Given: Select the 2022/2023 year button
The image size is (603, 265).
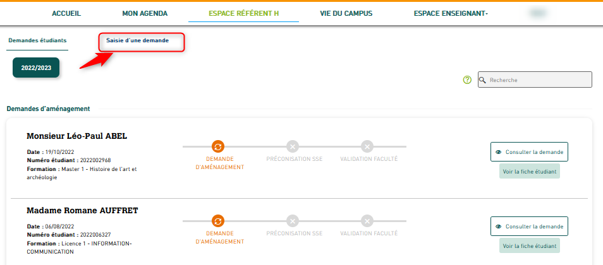Looking at the screenshot, I should 36,67.
